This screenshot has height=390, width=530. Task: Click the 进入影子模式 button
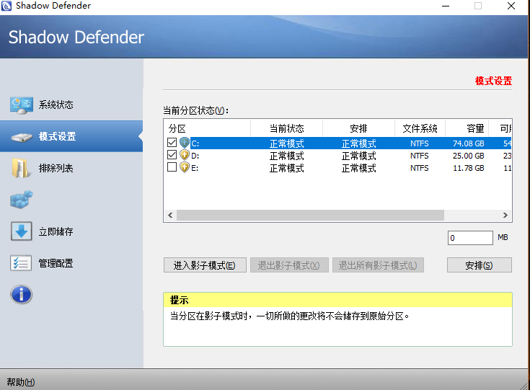point(205,265)
